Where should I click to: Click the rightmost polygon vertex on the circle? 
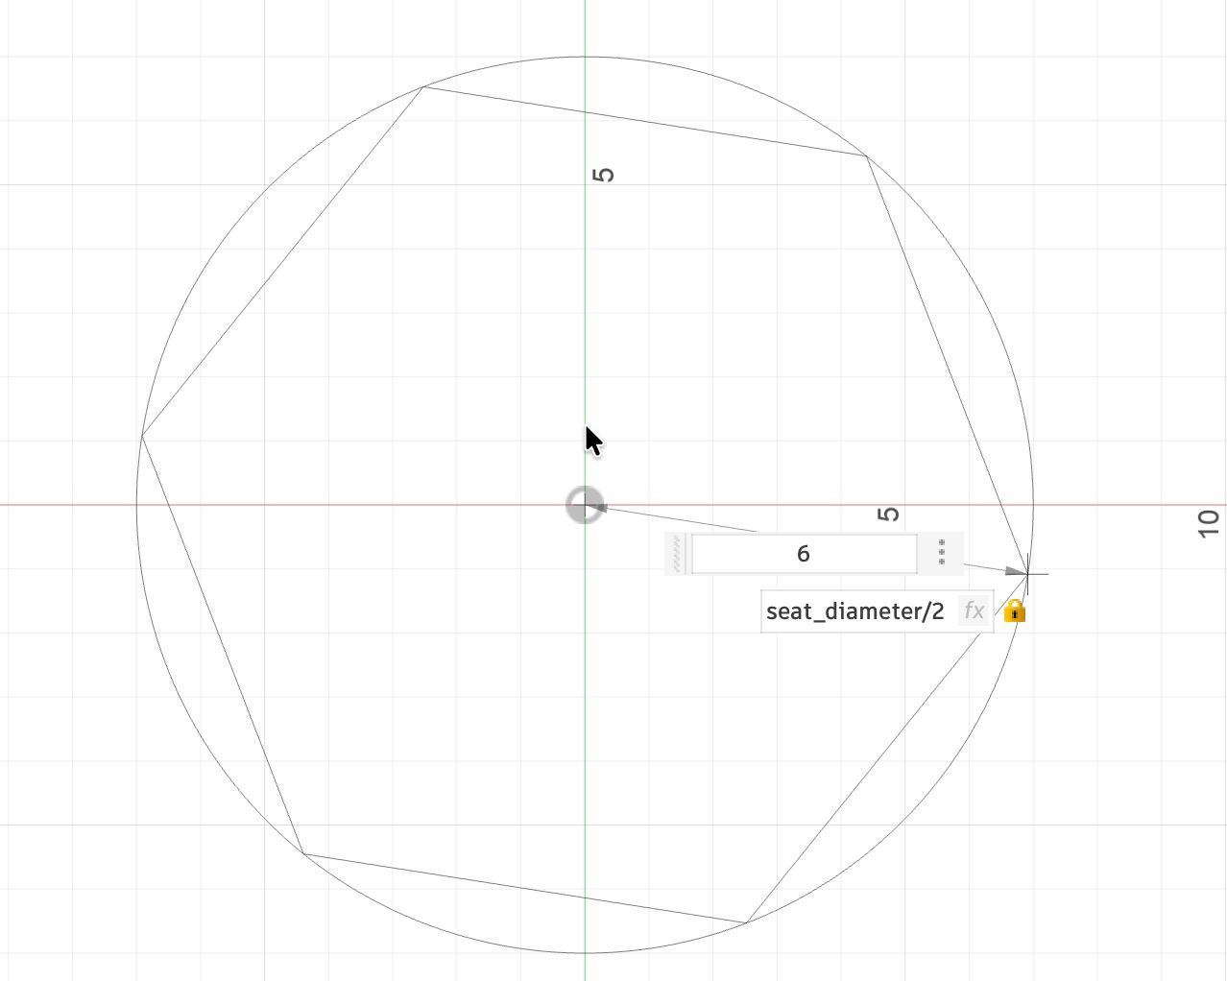tap(1029, 572)
